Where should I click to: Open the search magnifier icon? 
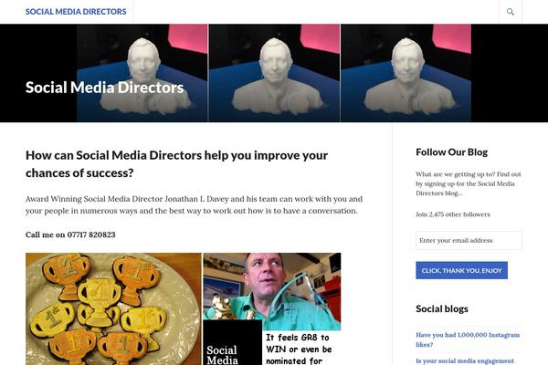click(511, 12)
